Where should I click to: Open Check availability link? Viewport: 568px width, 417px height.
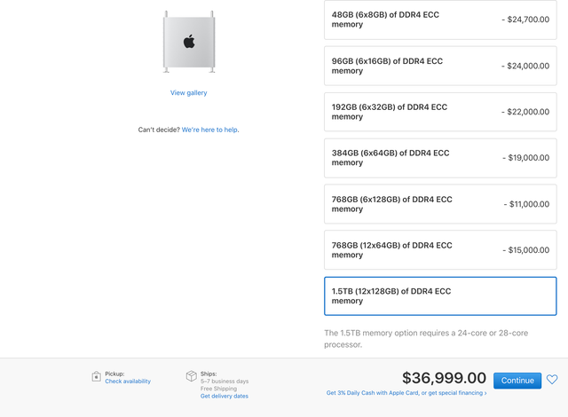click(128, 382)
